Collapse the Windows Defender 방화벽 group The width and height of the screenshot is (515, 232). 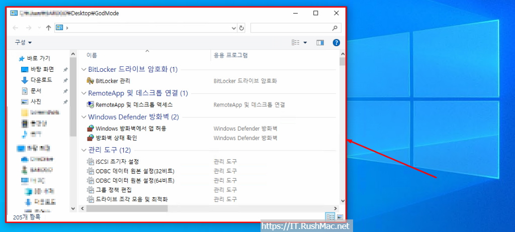(x=84, y=117)
